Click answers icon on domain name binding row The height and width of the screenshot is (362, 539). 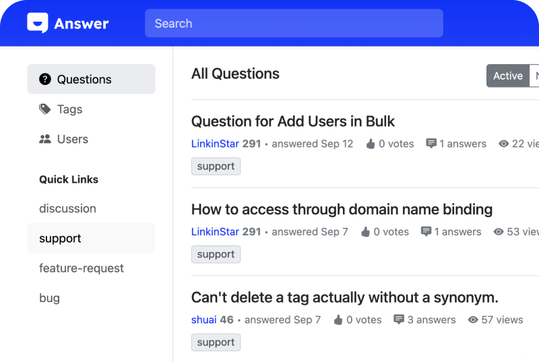pos(426,231)
